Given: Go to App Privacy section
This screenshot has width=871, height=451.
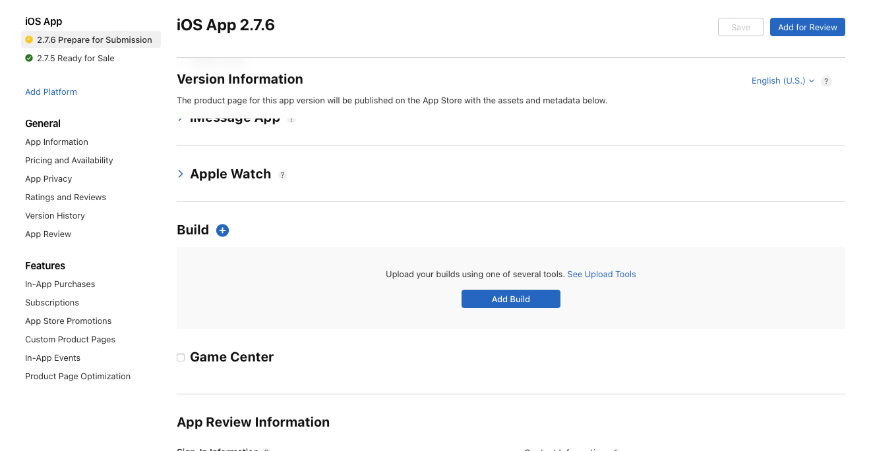Looking at the screenshot, I should click(x=49, y=179).
